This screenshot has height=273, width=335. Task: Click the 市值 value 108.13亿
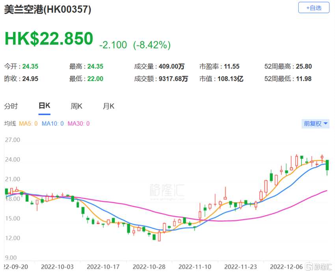pyautogui.click(x=230, y=79)
